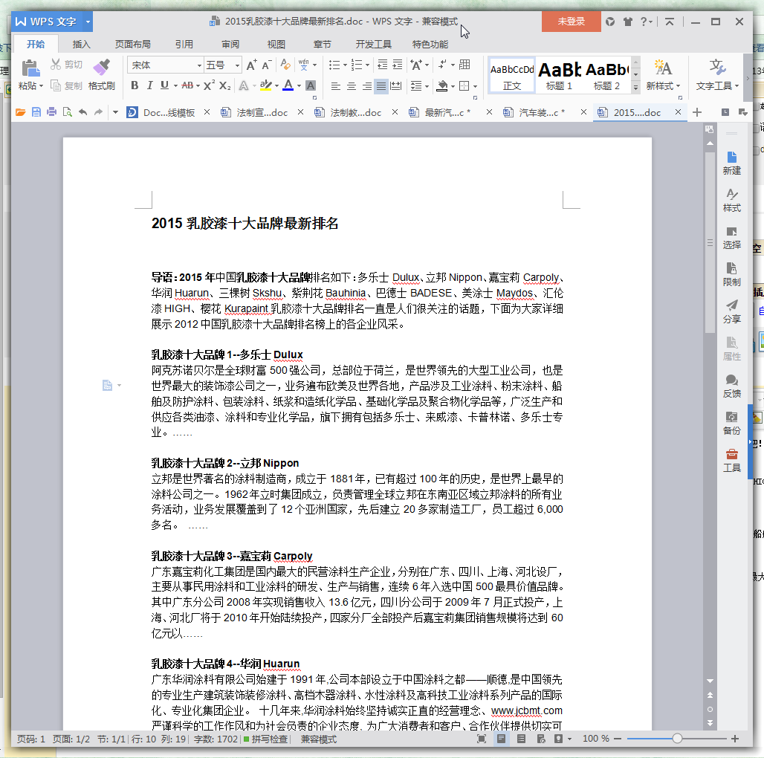Click the Paste (粘贴) clipboard icon
The width and height of the screenshot is (764, 758).
[x=30, y=68]
